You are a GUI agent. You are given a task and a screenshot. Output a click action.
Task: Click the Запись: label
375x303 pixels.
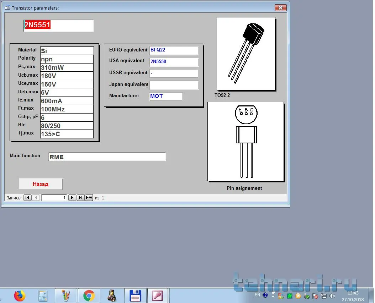14,198
